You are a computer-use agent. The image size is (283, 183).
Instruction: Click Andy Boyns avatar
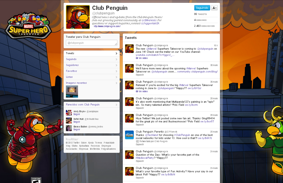coord(69,113)
